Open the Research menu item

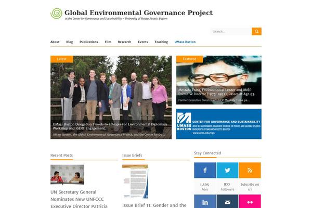tap(124, 42)
